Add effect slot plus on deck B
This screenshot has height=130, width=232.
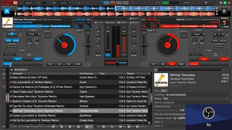pyautogui.click(x=198, y=46)
